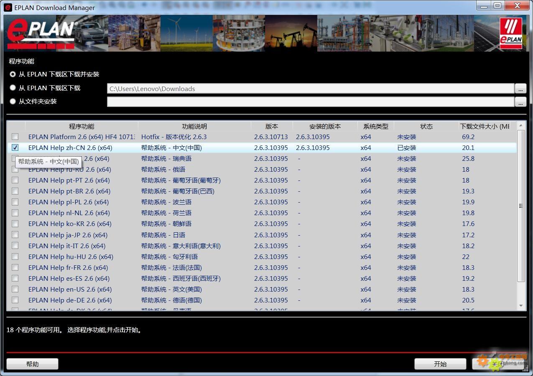The height and width of the screenshot is (376, 533).
Task: Click the 关闭 button at bottom right
Action: coord(497,364)
